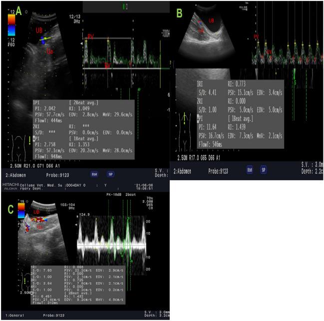Viewport: 324px width, 321px height.
Task: Select the 2:Abdomen preset in panel A
Action: (15, 175)
